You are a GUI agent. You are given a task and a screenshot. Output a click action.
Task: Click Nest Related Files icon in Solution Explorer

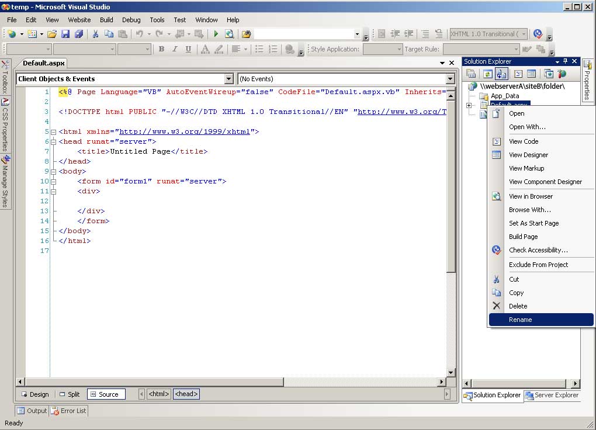[x=501, y=74]
